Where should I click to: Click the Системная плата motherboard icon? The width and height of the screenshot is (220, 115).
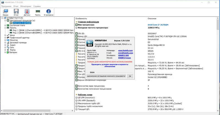point(8,25)
